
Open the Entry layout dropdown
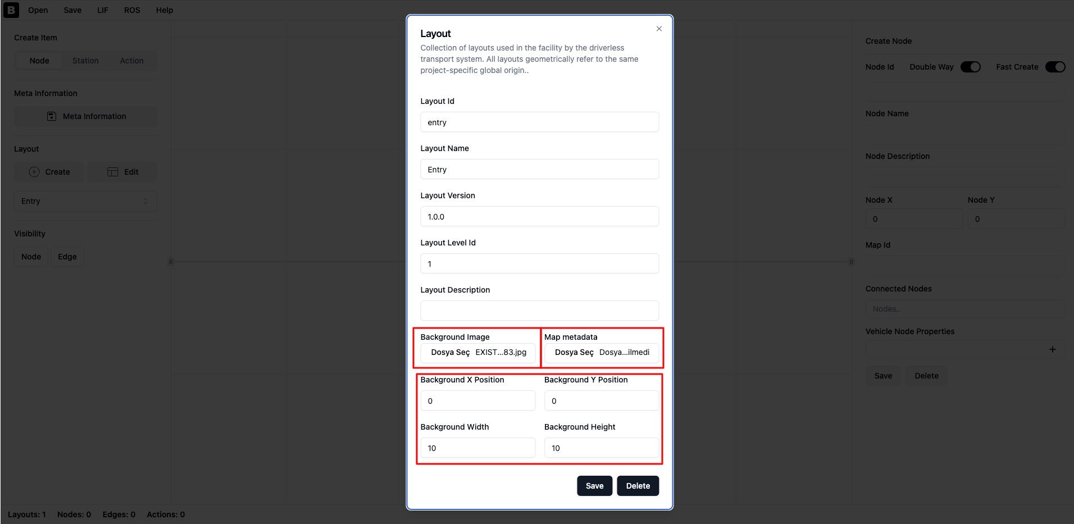tap(85, 201)
